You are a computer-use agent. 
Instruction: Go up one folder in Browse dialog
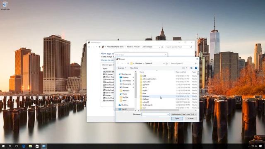(x=128, y=63)
